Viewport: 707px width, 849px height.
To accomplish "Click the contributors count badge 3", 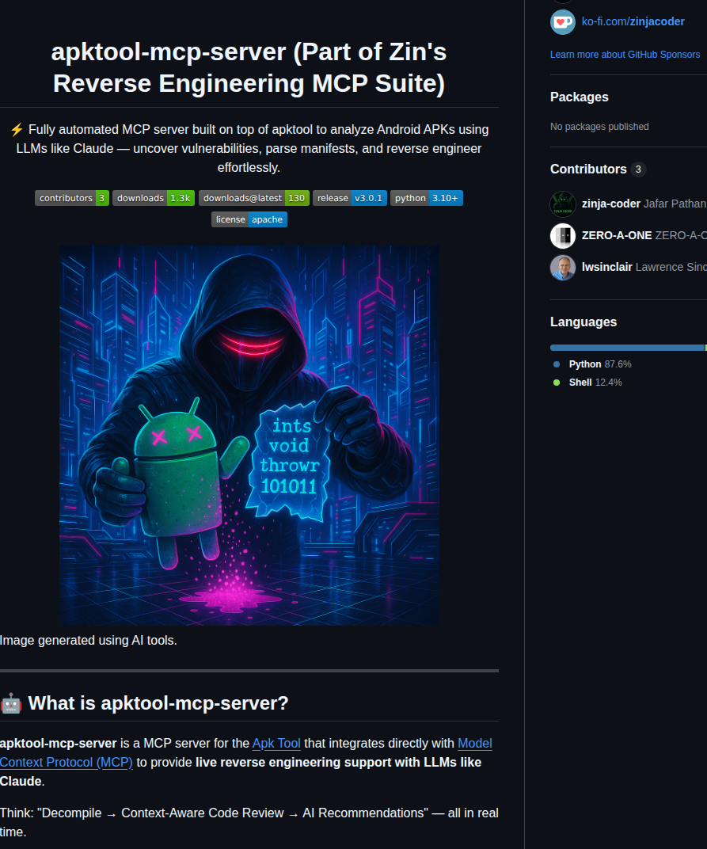I will pos(638,169).
